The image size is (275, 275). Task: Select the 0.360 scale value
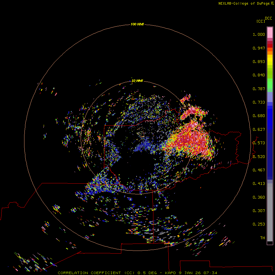259,197
